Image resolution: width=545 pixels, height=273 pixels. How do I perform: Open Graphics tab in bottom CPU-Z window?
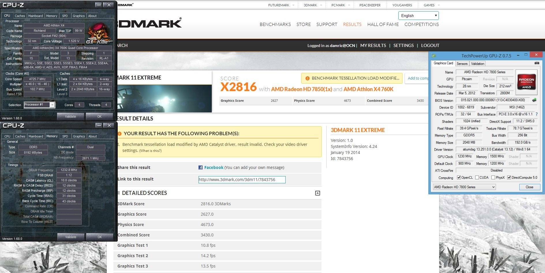(x=79, y=136)
